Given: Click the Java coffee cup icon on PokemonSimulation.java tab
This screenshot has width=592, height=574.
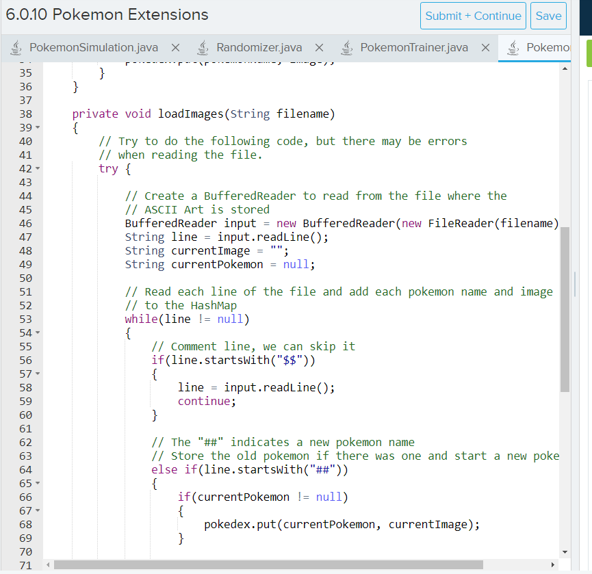Looking at the screenshot, I should tap(15, 48).
